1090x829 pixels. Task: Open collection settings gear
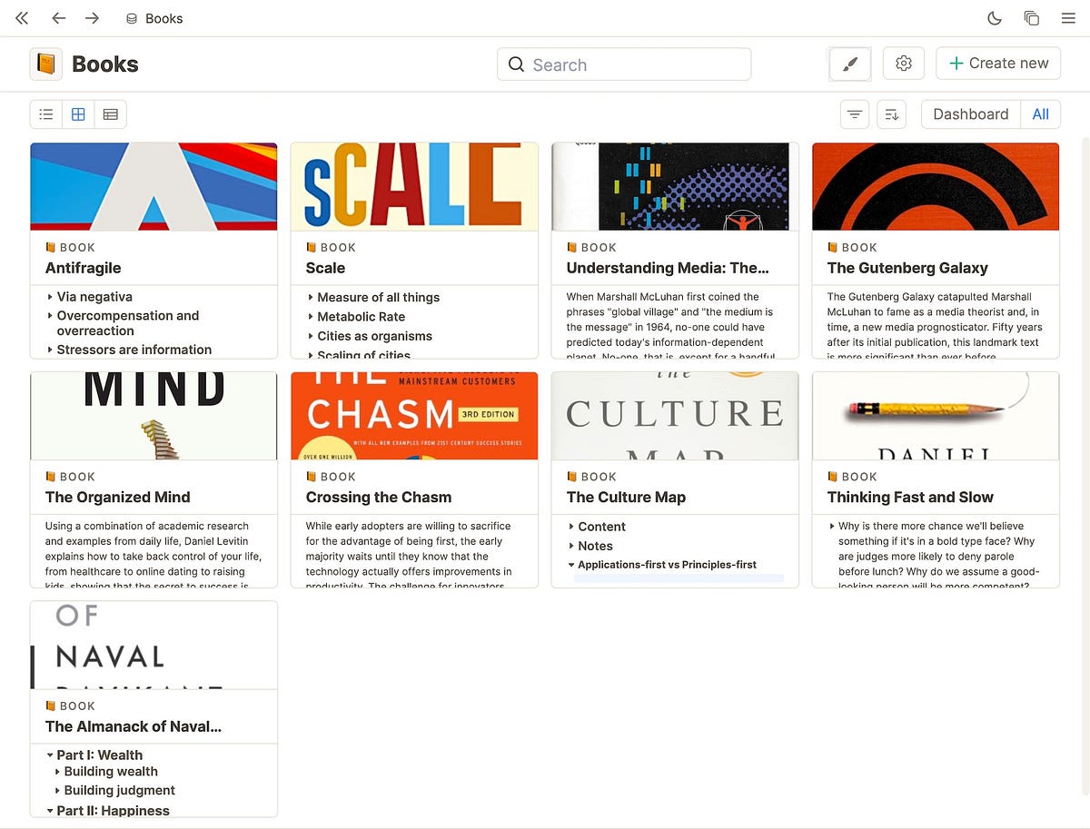click(903, 64)
